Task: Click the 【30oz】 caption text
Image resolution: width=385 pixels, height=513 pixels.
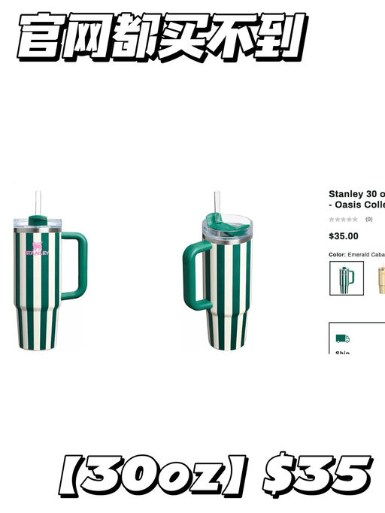Action: [x=153, y=475]
